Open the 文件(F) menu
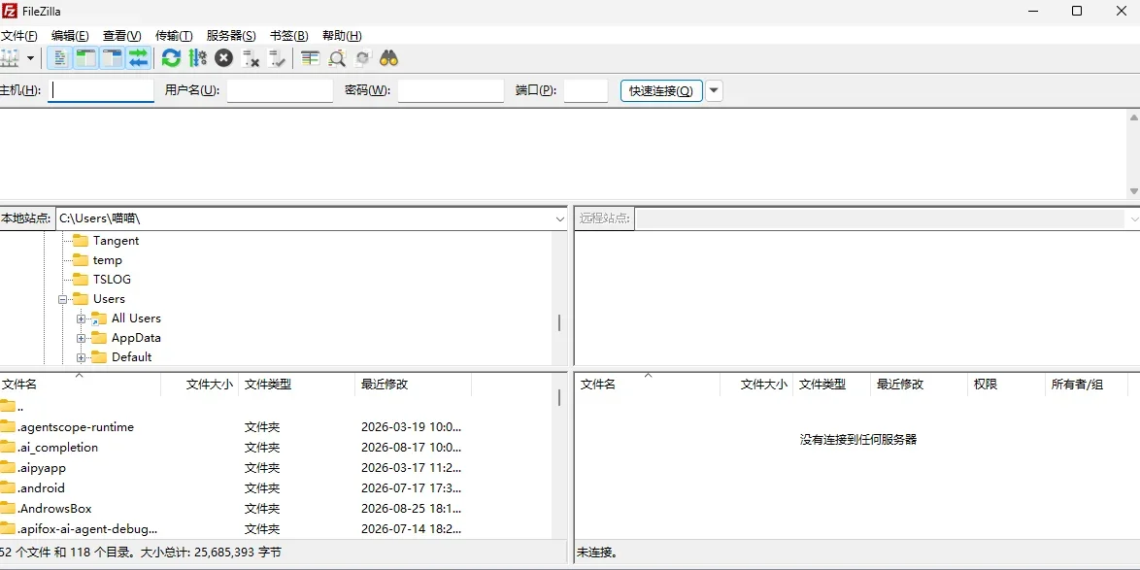 (18, 36)
